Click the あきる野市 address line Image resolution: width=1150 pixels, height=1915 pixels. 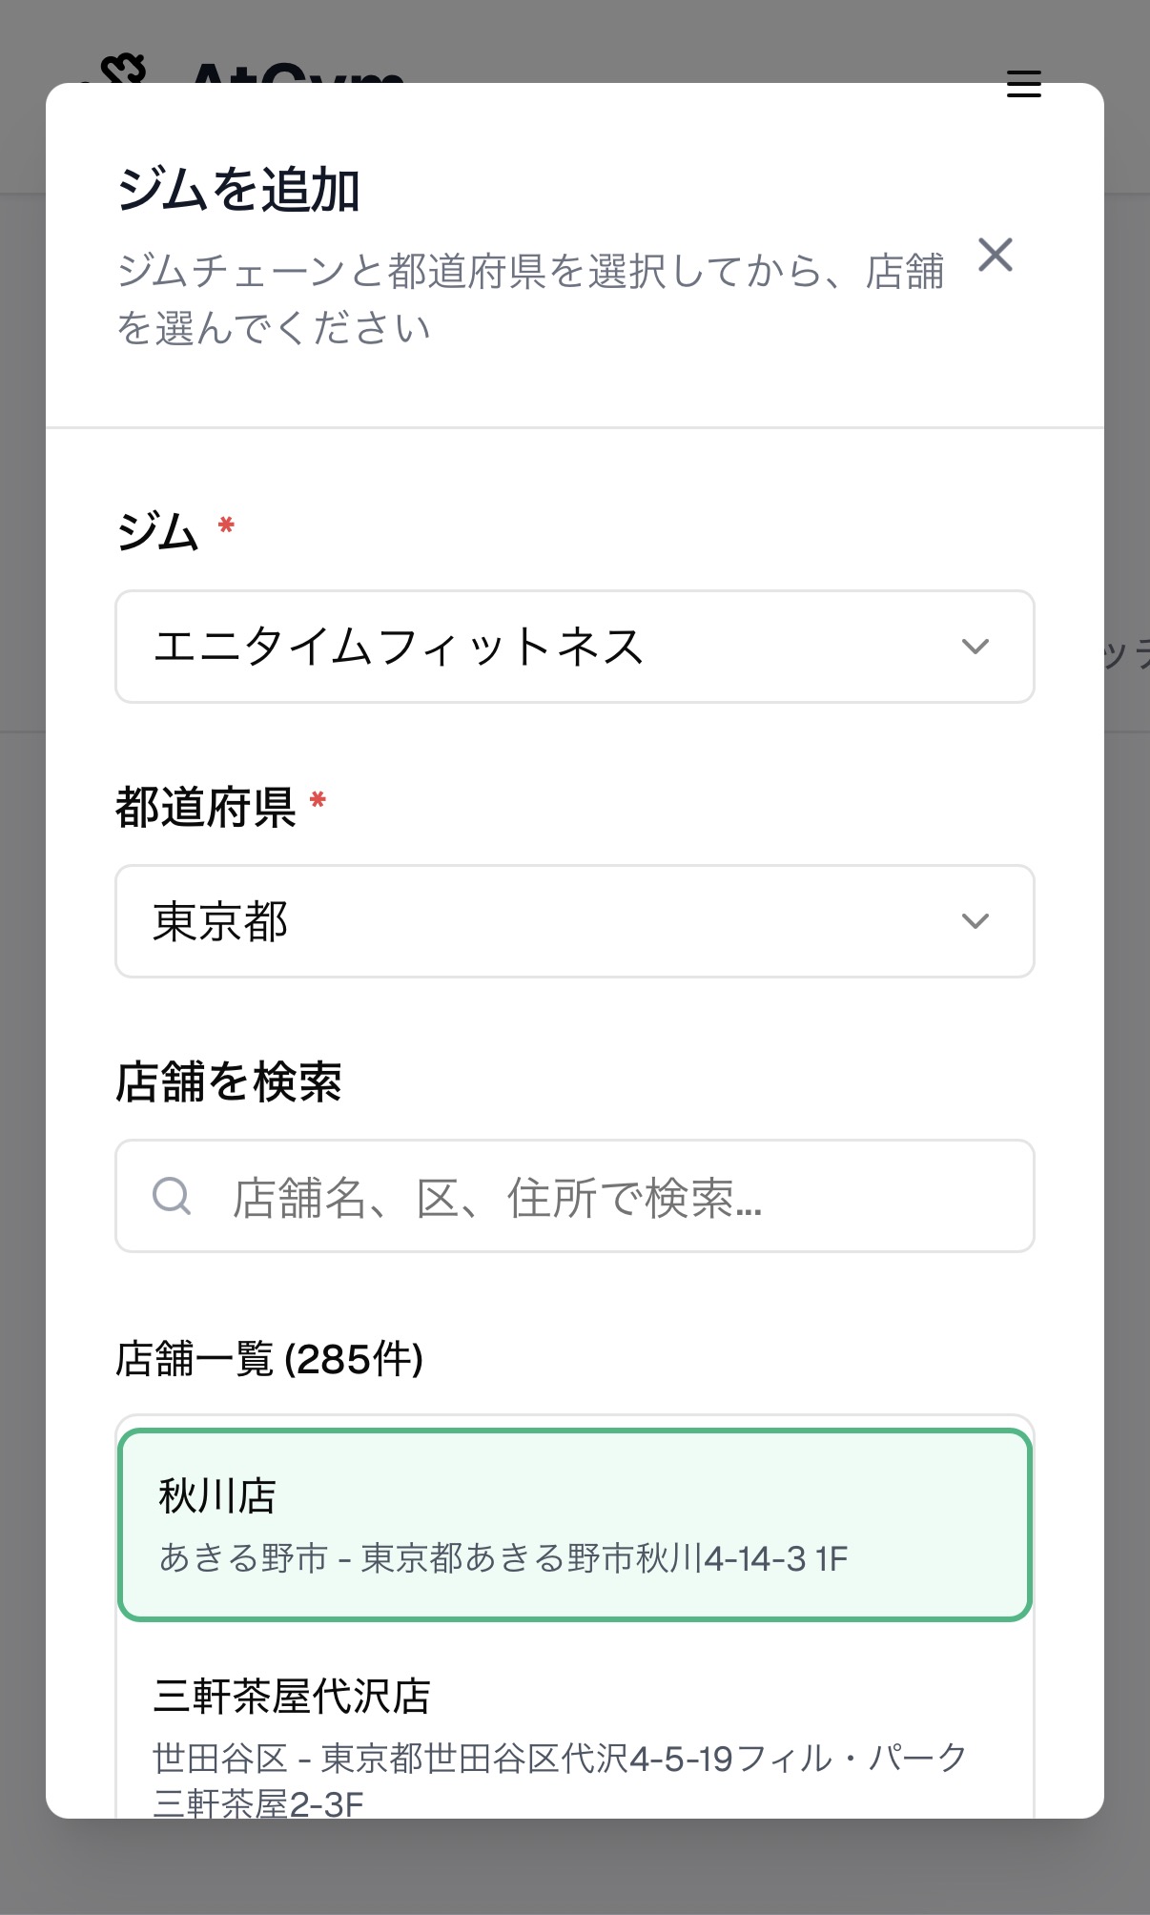[x=503, y=1558]
